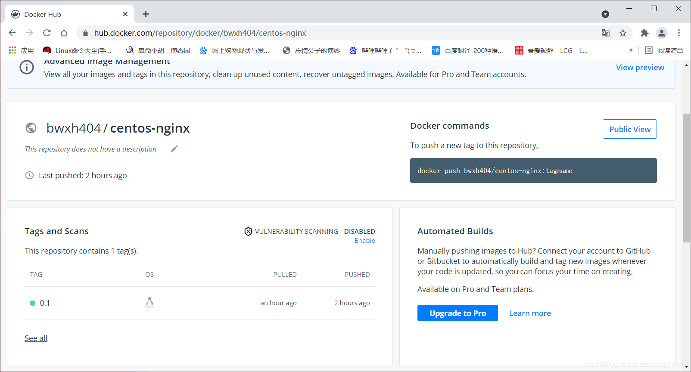Click the tag 0.1 entry

pos(45,303)
